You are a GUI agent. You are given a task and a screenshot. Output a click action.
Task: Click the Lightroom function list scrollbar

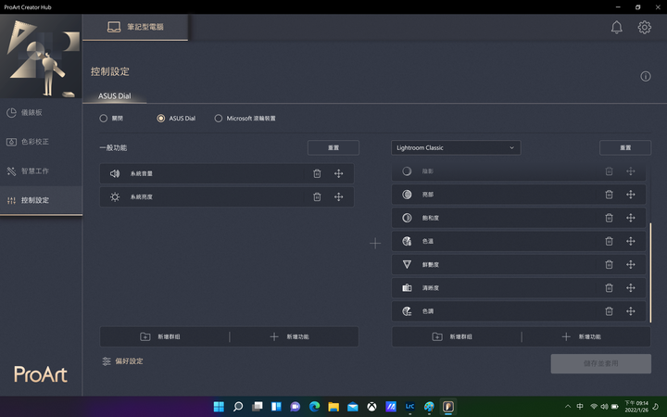click(x=650, y=272)
